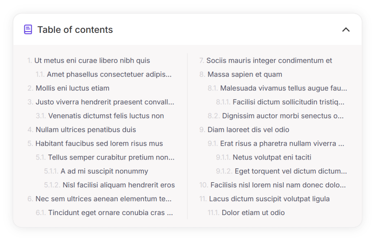Click "Netus volutpat eni taciti" subsection
374x241 pixels.
pyautogui.click(x=272, y=158)
